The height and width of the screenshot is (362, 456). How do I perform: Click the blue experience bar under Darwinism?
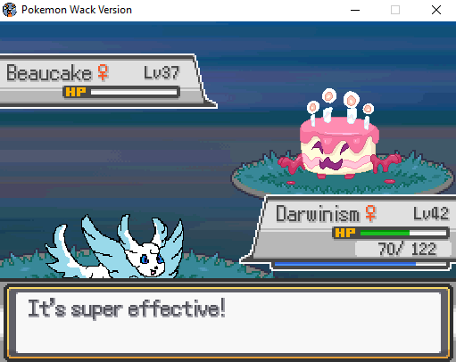[x=361, y=264]
